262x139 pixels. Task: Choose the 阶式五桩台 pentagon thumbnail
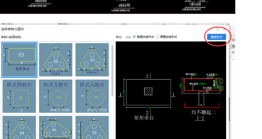pos(56,96)
